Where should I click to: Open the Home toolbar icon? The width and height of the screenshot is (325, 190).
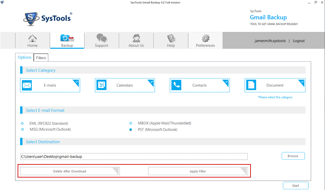[x=32, y=38]
